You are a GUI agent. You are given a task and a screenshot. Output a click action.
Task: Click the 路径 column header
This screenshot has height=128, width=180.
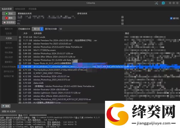(x=127, y=33)
